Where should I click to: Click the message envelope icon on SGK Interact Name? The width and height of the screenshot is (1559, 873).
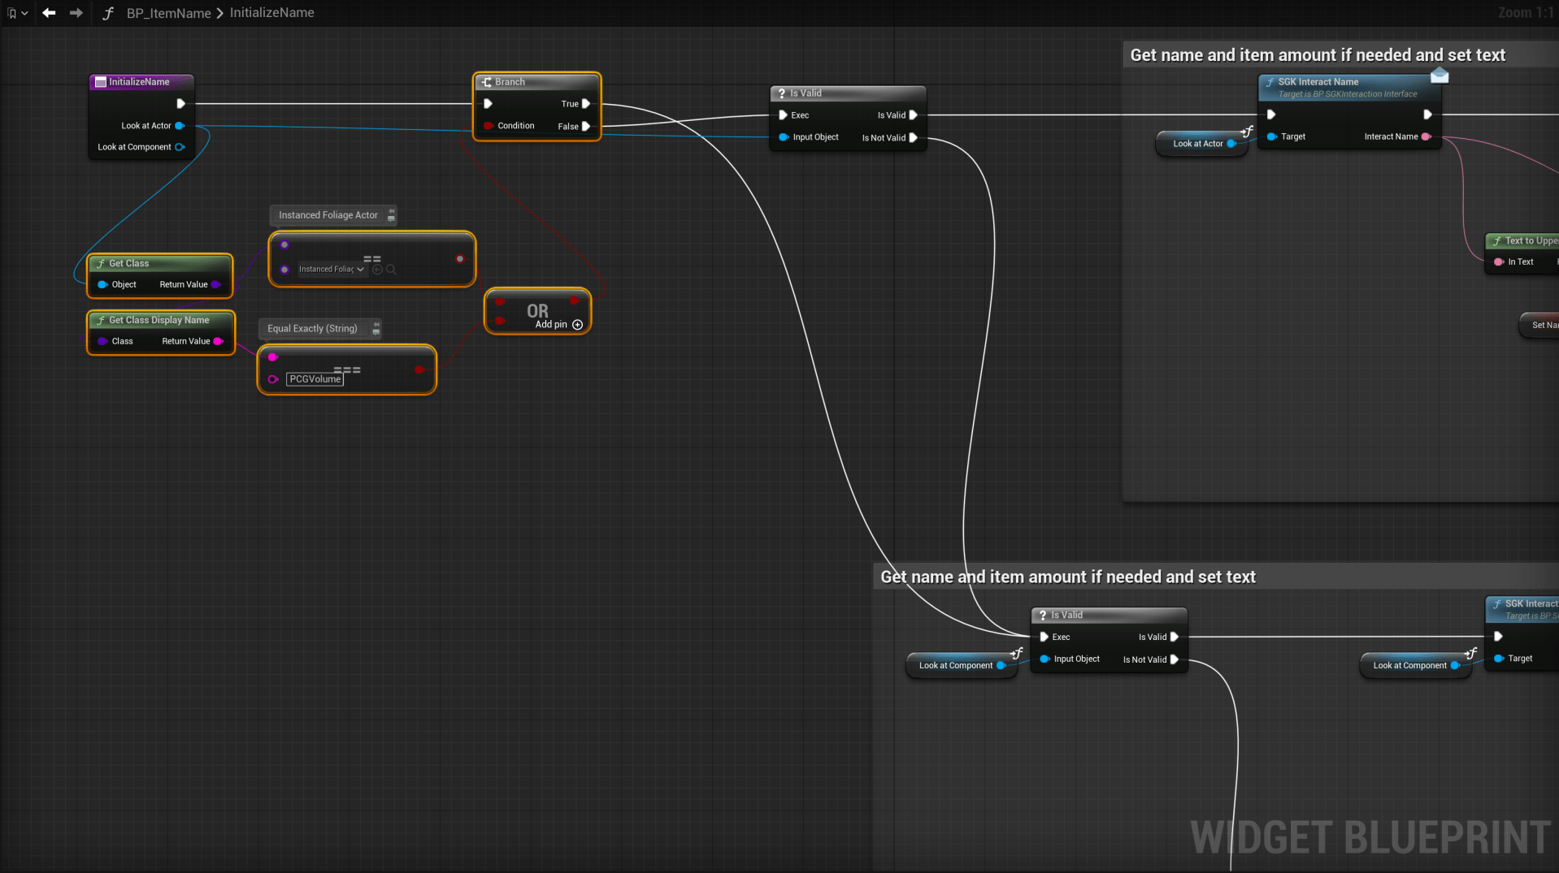pos(1440,76)
